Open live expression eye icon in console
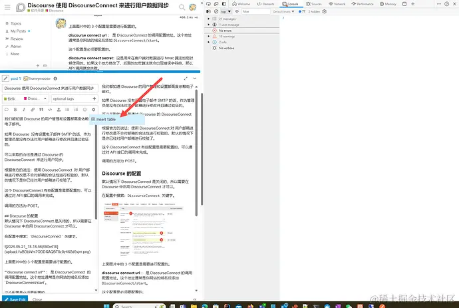Viewport: 459px width, 308px height. point(237,11)
